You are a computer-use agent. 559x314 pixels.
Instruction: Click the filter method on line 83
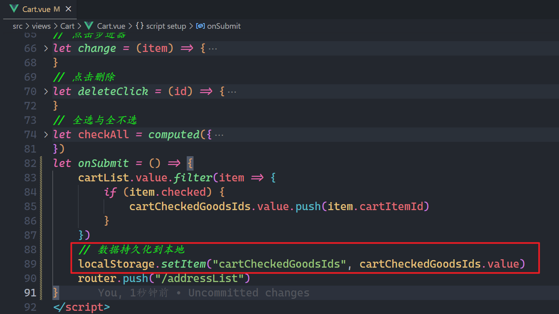(193, 178)
